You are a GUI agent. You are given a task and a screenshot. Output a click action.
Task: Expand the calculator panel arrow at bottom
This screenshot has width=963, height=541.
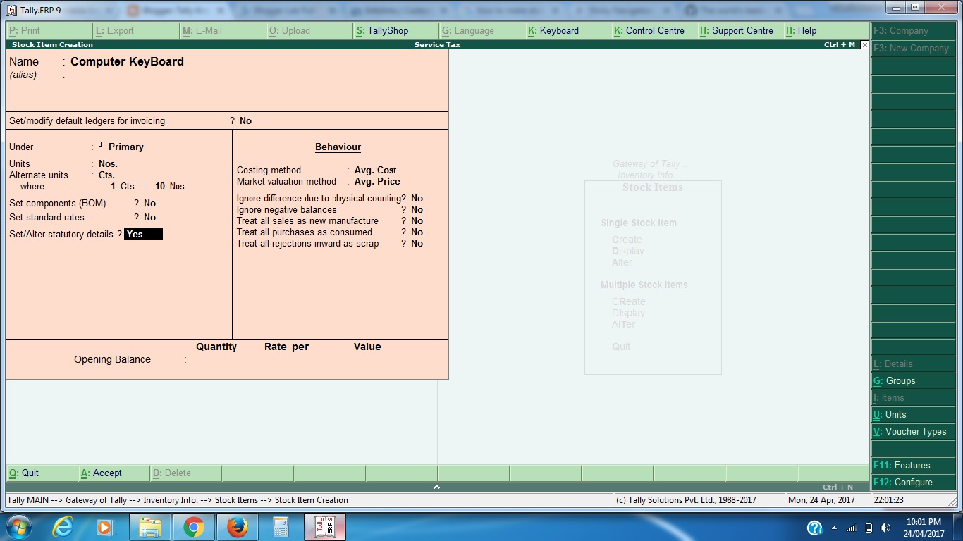tap(437, 486)
